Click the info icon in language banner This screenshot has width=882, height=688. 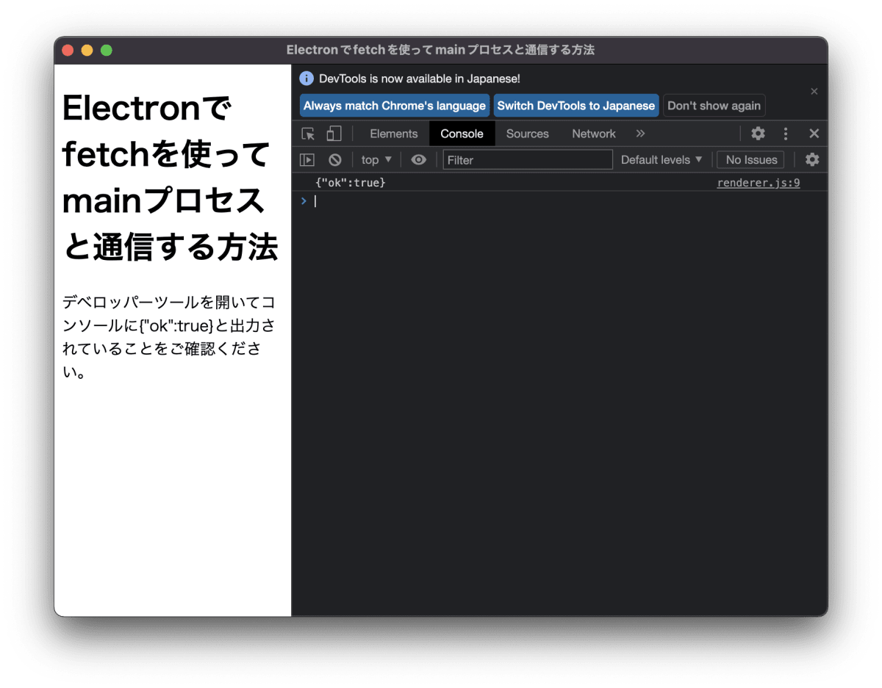click(307, 79)
